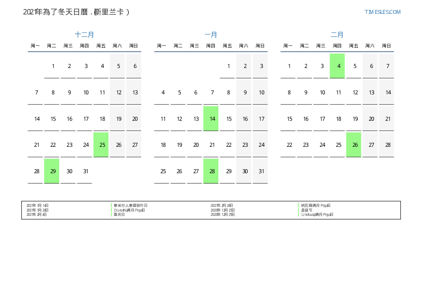Image resolution: width=422 pixels, height=299 pixels.
Task: Click holiday name 国庆日
Action: (119, 215)
